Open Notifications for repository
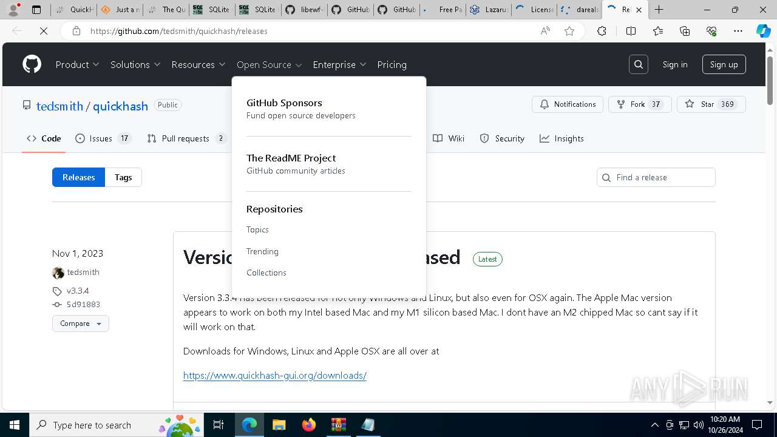 click(x=568, y=104)
